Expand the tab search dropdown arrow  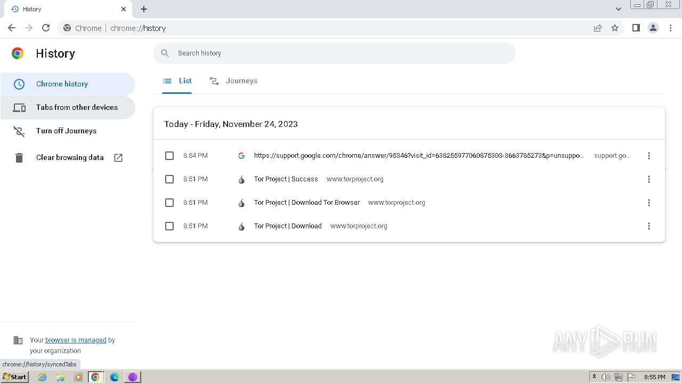[618, 9]
